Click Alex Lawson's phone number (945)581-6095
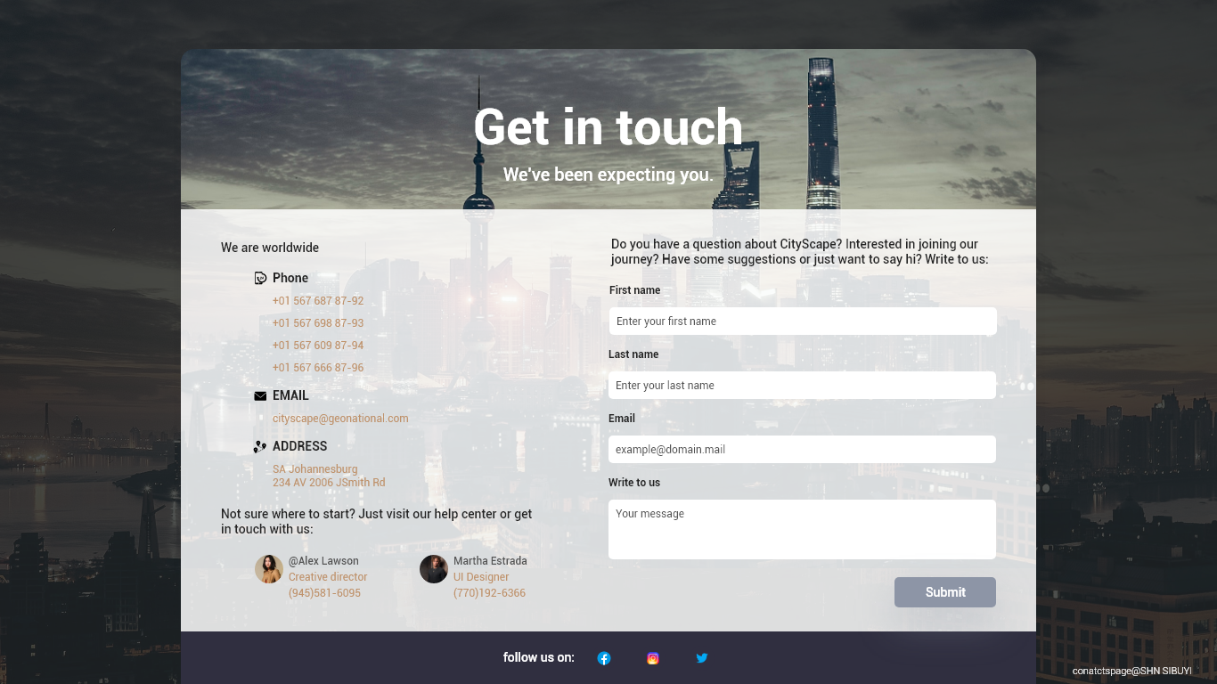The image size is (1217, 684). click(324, 593)
